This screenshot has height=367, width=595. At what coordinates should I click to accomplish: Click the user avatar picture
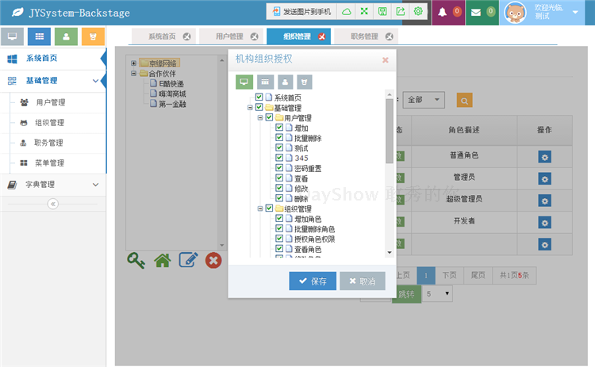pos(515,13)
